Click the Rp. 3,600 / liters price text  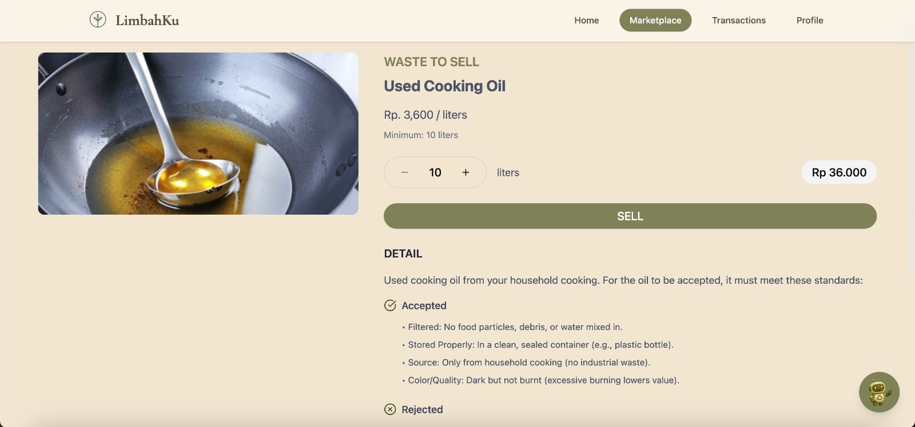(x=425, y=115)
